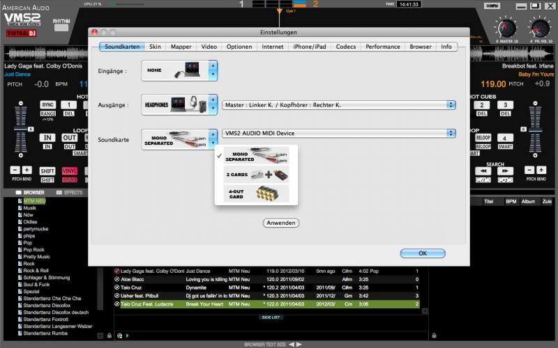The height and width of the screenshot is (348, 558).
Task: Open the Pop Rock folder in browser
Action: click(34, 250)
